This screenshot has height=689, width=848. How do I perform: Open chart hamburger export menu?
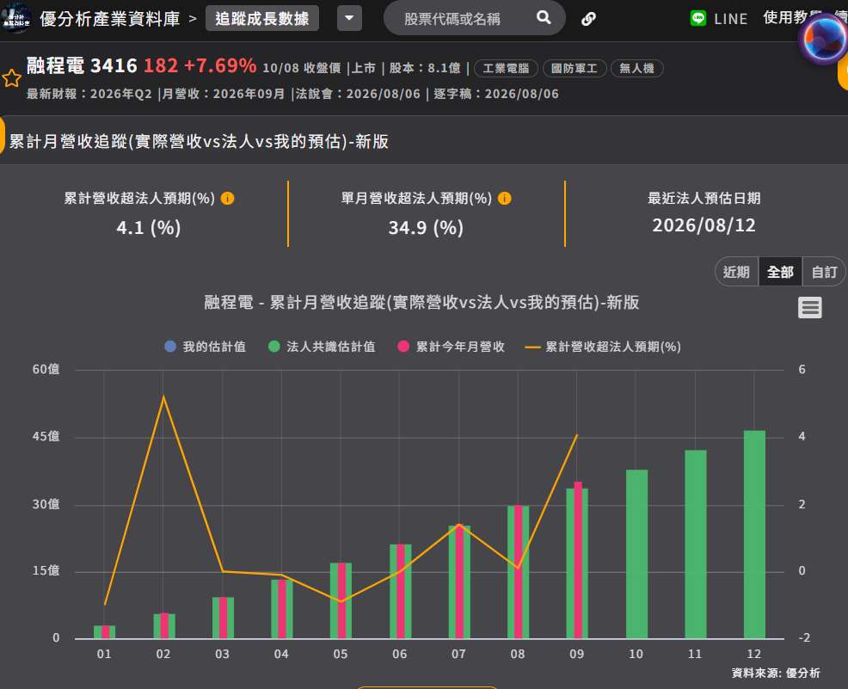809,308
